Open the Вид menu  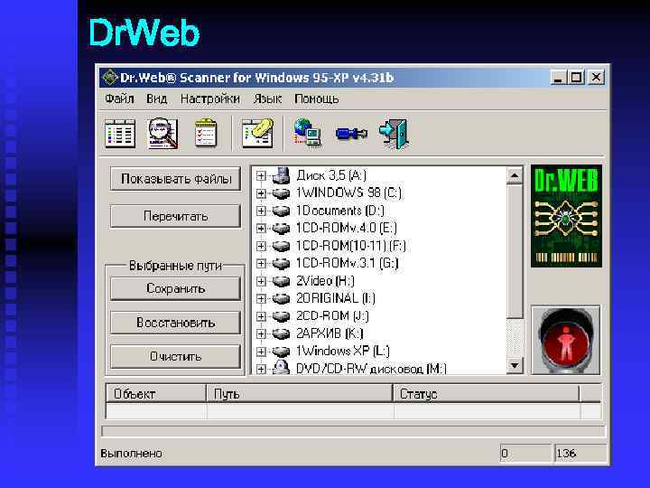tap(157, 99)
